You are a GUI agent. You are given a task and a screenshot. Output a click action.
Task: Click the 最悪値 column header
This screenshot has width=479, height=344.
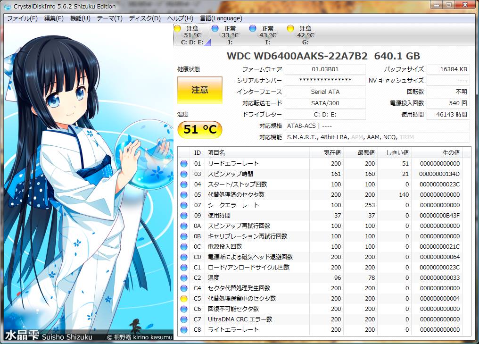360,153
